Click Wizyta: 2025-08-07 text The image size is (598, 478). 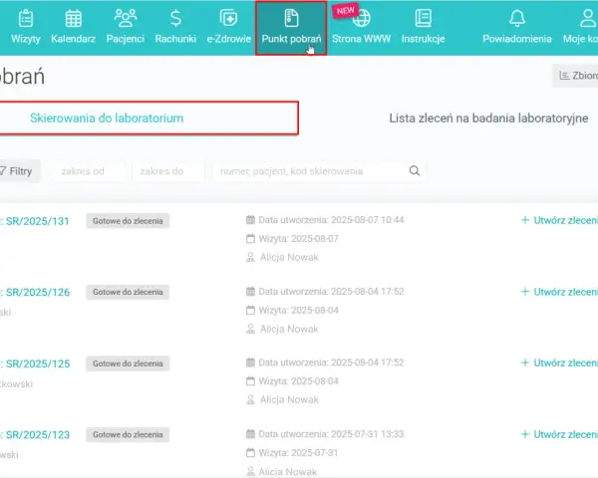[298, 239]
